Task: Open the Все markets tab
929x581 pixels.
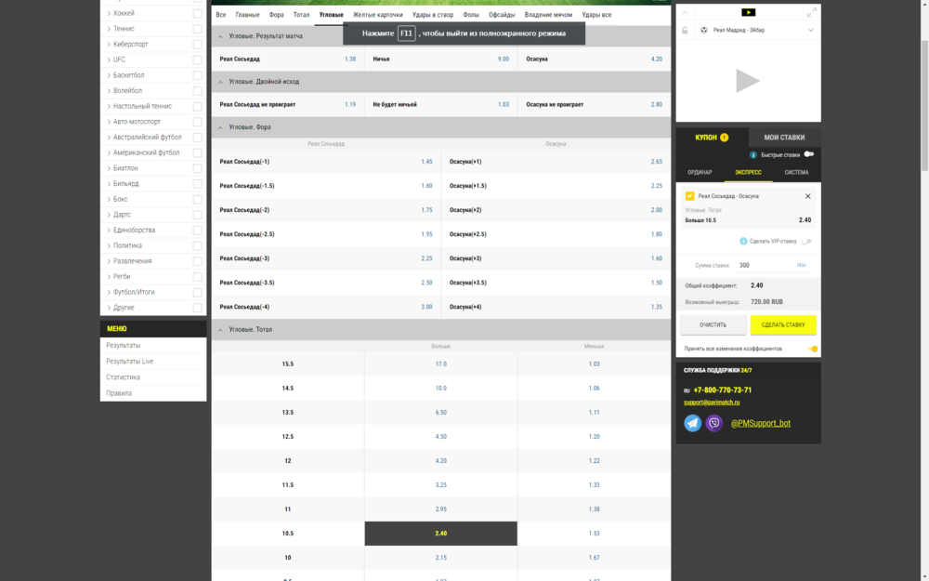Action: pos(221,15)
